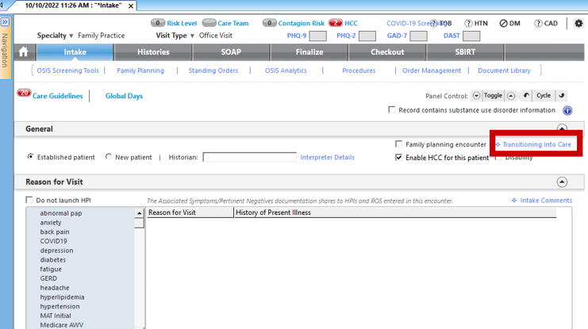
Task: Open the Visit Type dropdown arrow
Action: click(192, 36)
